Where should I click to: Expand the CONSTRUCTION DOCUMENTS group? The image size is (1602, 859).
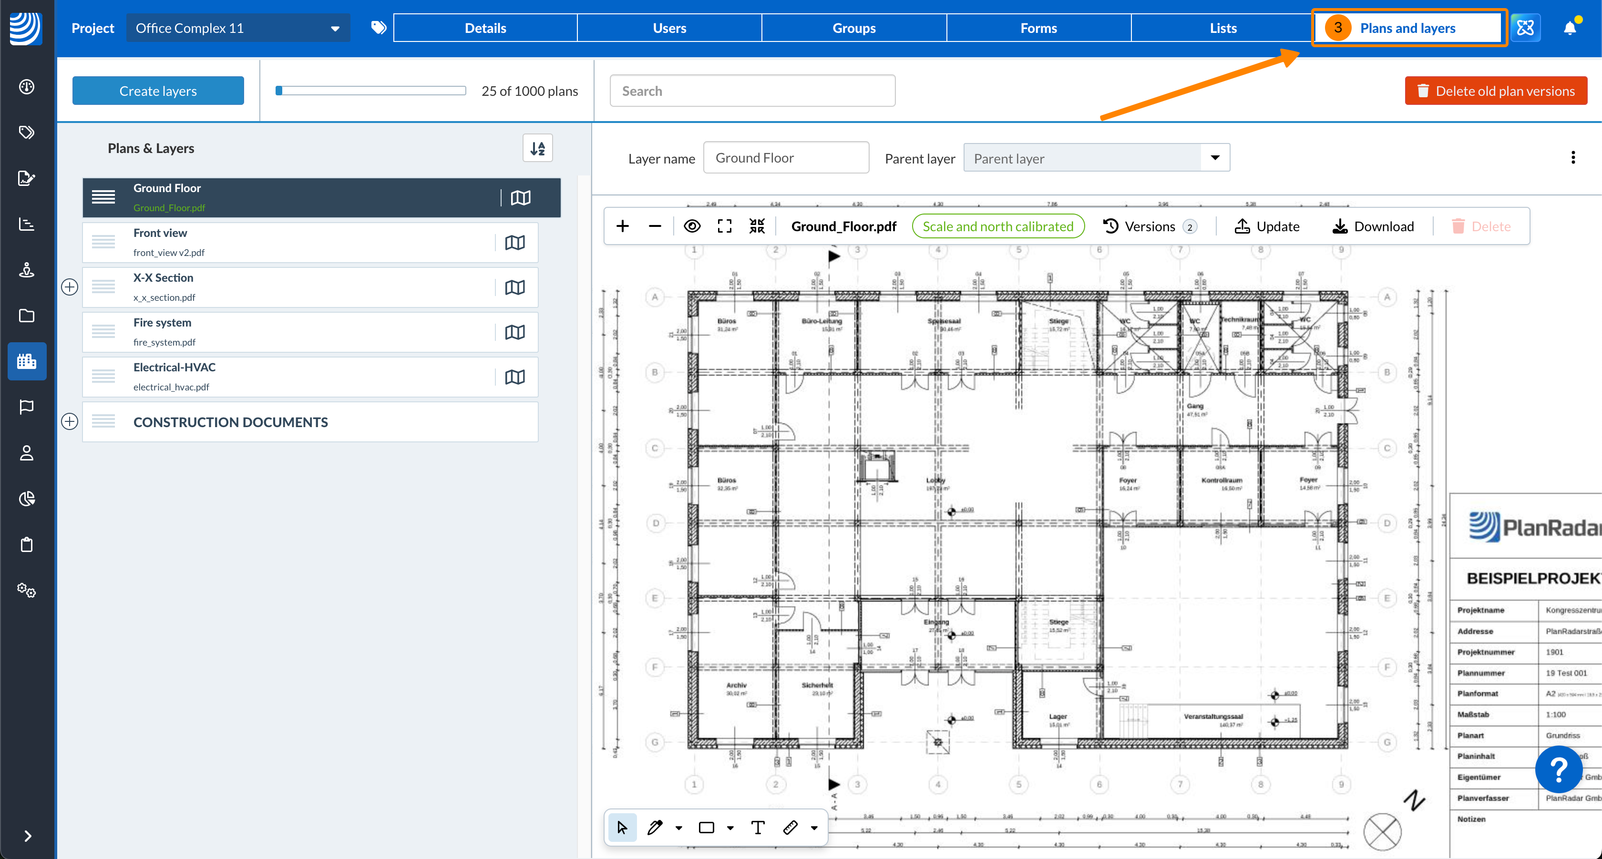click(x=70, y=421)
